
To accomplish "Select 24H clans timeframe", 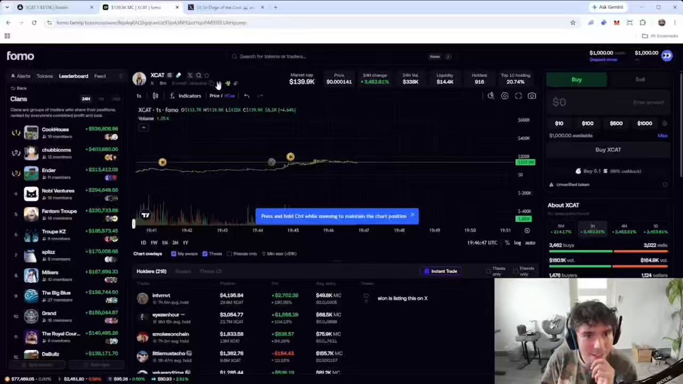I will [85, 99].
